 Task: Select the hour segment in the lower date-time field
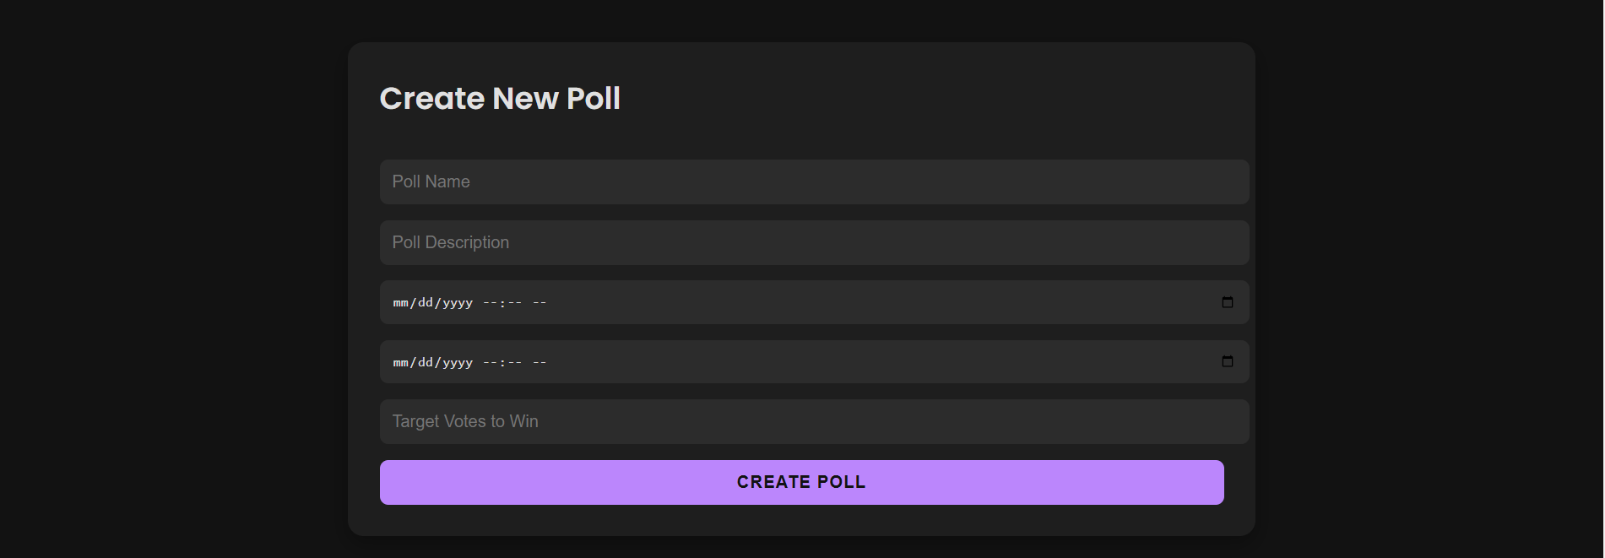pyautogui.click(x=490, y=363)
